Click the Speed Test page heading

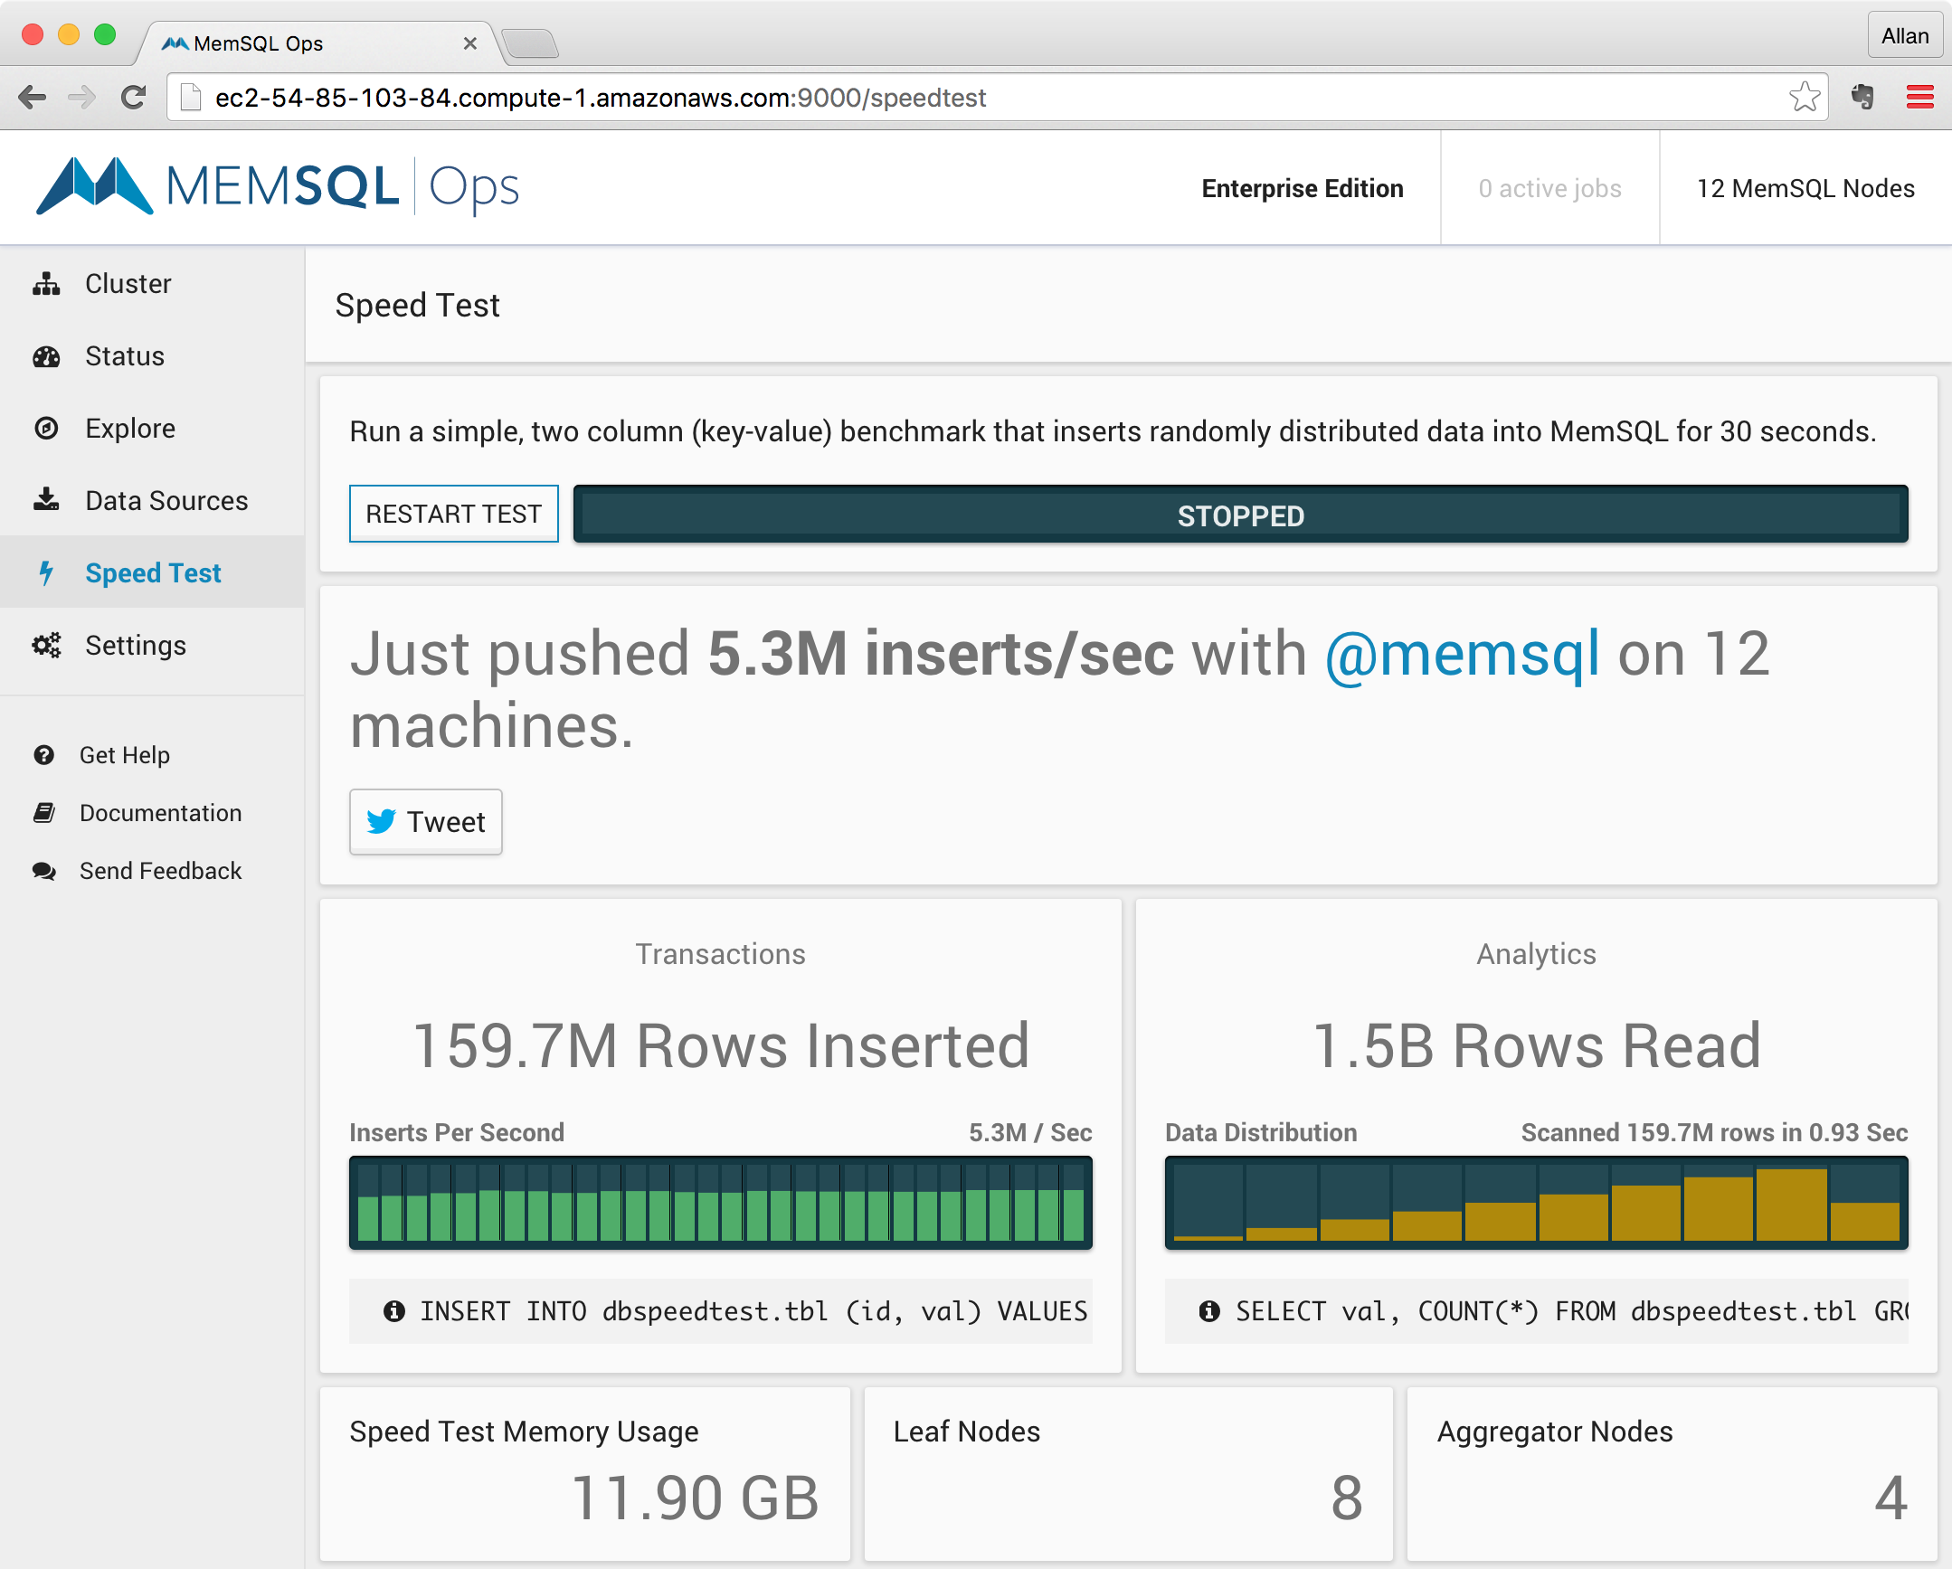point(417,305)
